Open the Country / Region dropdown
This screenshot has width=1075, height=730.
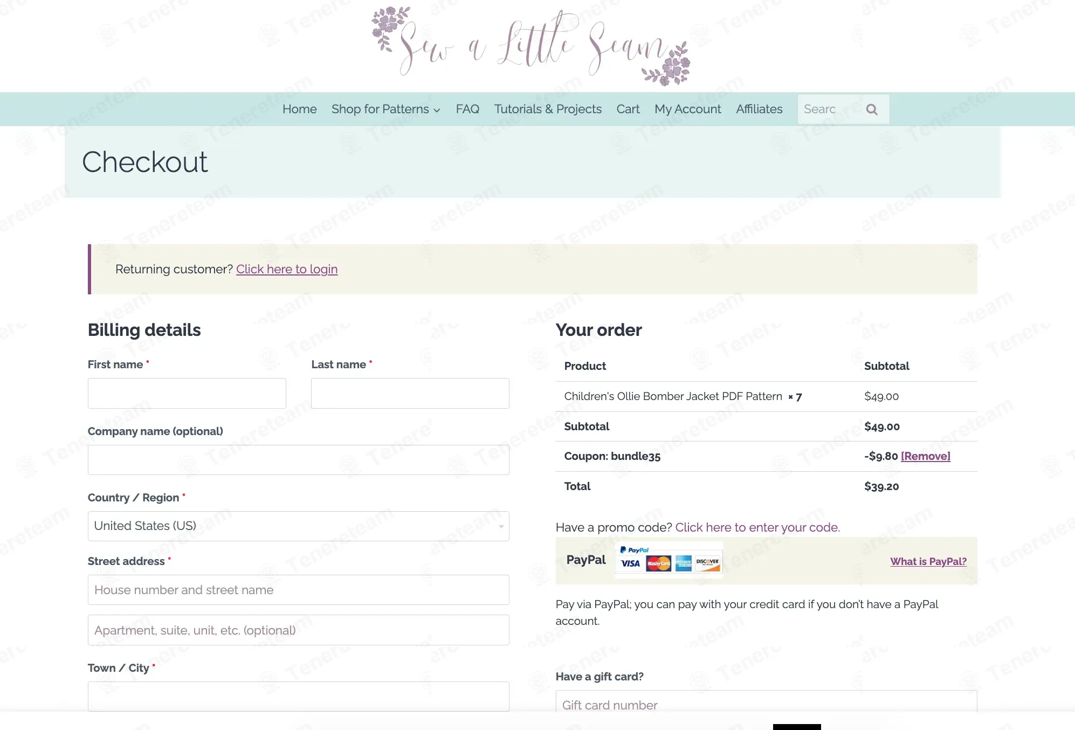tap(298, 526)
